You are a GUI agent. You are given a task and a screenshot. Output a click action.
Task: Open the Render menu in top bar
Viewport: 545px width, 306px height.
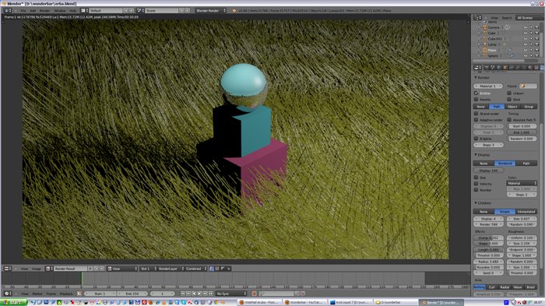click(44, 10)
